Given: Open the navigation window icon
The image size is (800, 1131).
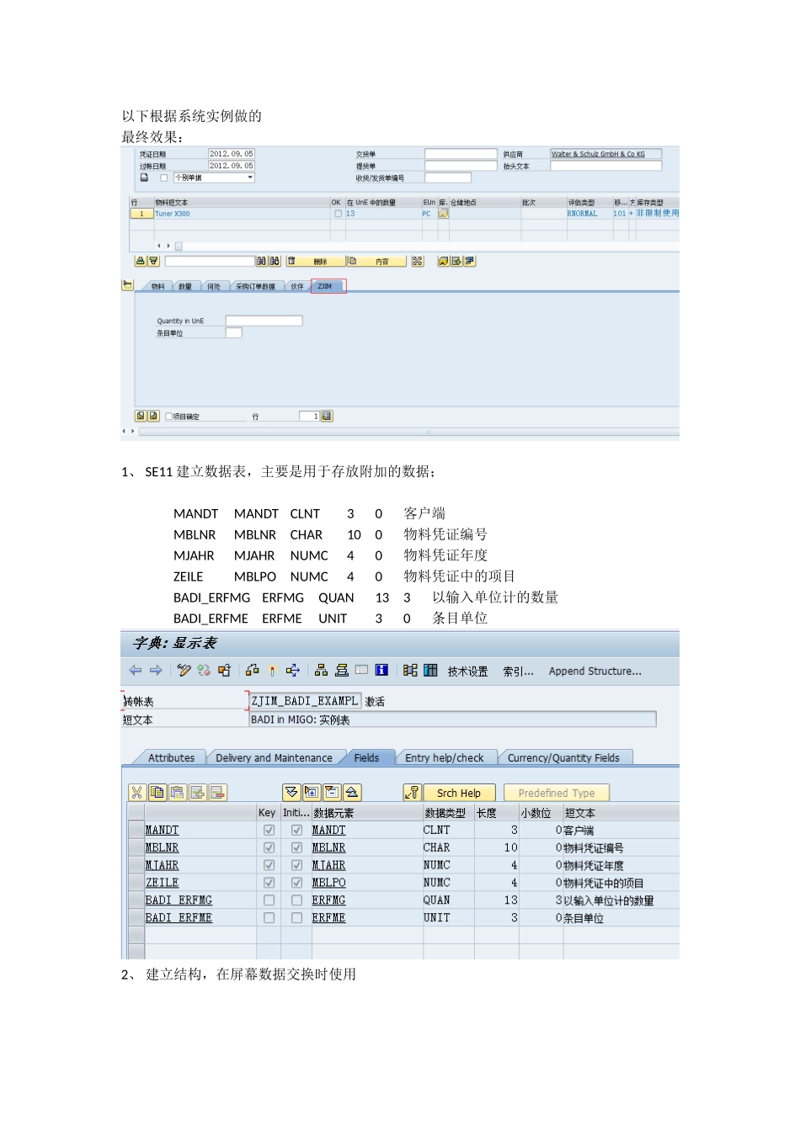Looking at the screenshot, I should click(342, 671).
